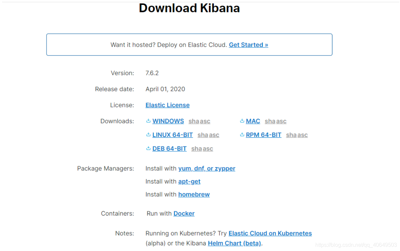
Task: Click the Version: label
Action: (x=123, y=73)
